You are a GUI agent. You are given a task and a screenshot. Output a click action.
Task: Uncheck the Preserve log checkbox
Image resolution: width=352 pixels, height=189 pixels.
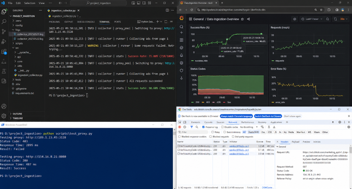(x=203, y=127)
